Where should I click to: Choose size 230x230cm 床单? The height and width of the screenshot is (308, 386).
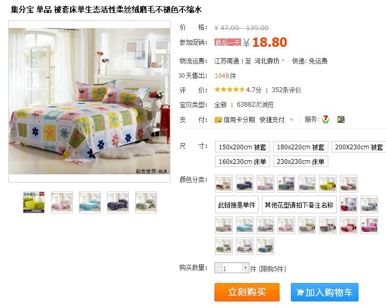click(301, 161)
